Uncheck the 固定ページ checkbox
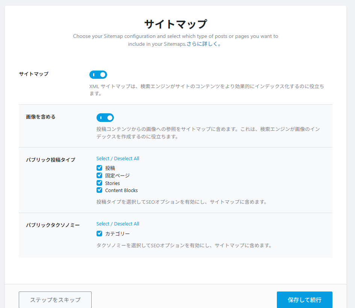The height and width of the screenshot is (308, 355). coord(100,176)
